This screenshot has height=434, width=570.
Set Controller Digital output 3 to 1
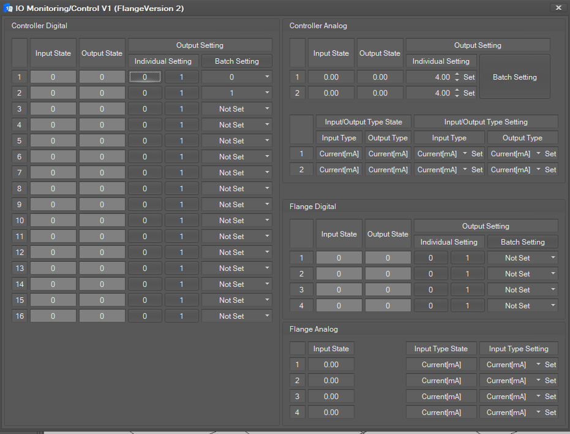tap(181, 109)
